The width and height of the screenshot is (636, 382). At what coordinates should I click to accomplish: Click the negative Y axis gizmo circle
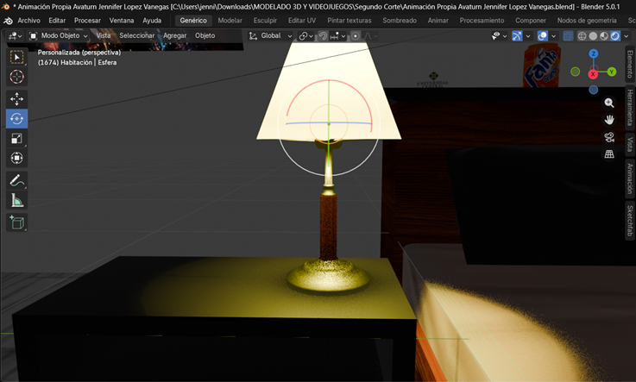pos(575,72)
